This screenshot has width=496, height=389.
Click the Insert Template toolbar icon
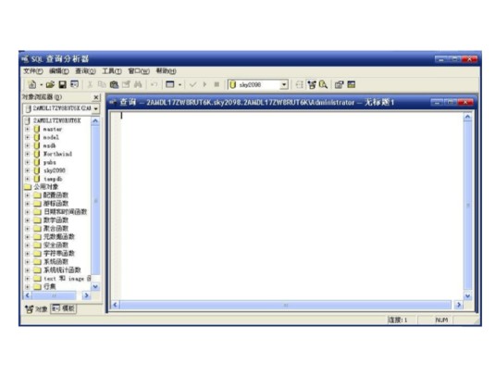pos(74,84)
